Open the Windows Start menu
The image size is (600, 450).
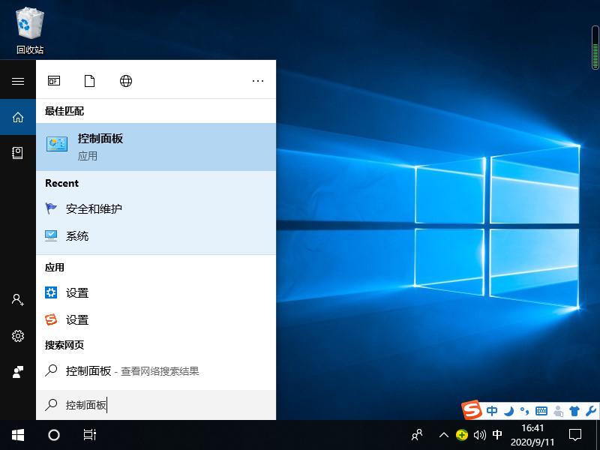coord(16,435)
